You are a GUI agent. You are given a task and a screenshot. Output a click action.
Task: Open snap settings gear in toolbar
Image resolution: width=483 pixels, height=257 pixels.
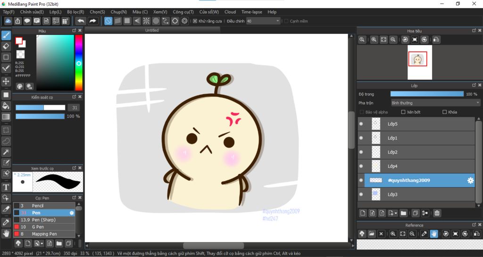point(184,21)
